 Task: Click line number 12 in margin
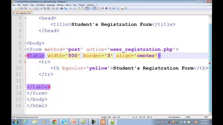pos(18,81)
